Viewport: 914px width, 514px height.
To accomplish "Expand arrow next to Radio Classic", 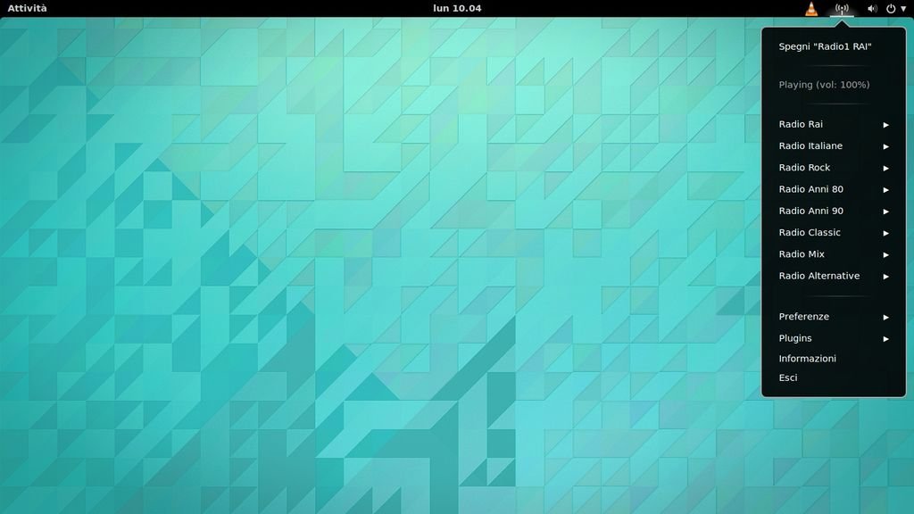I will [x=885, y=233].
